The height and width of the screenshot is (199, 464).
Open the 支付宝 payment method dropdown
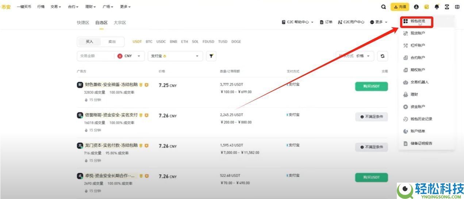tap(175, 56)
